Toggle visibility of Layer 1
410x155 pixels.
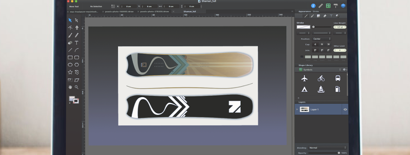(345, 109)
